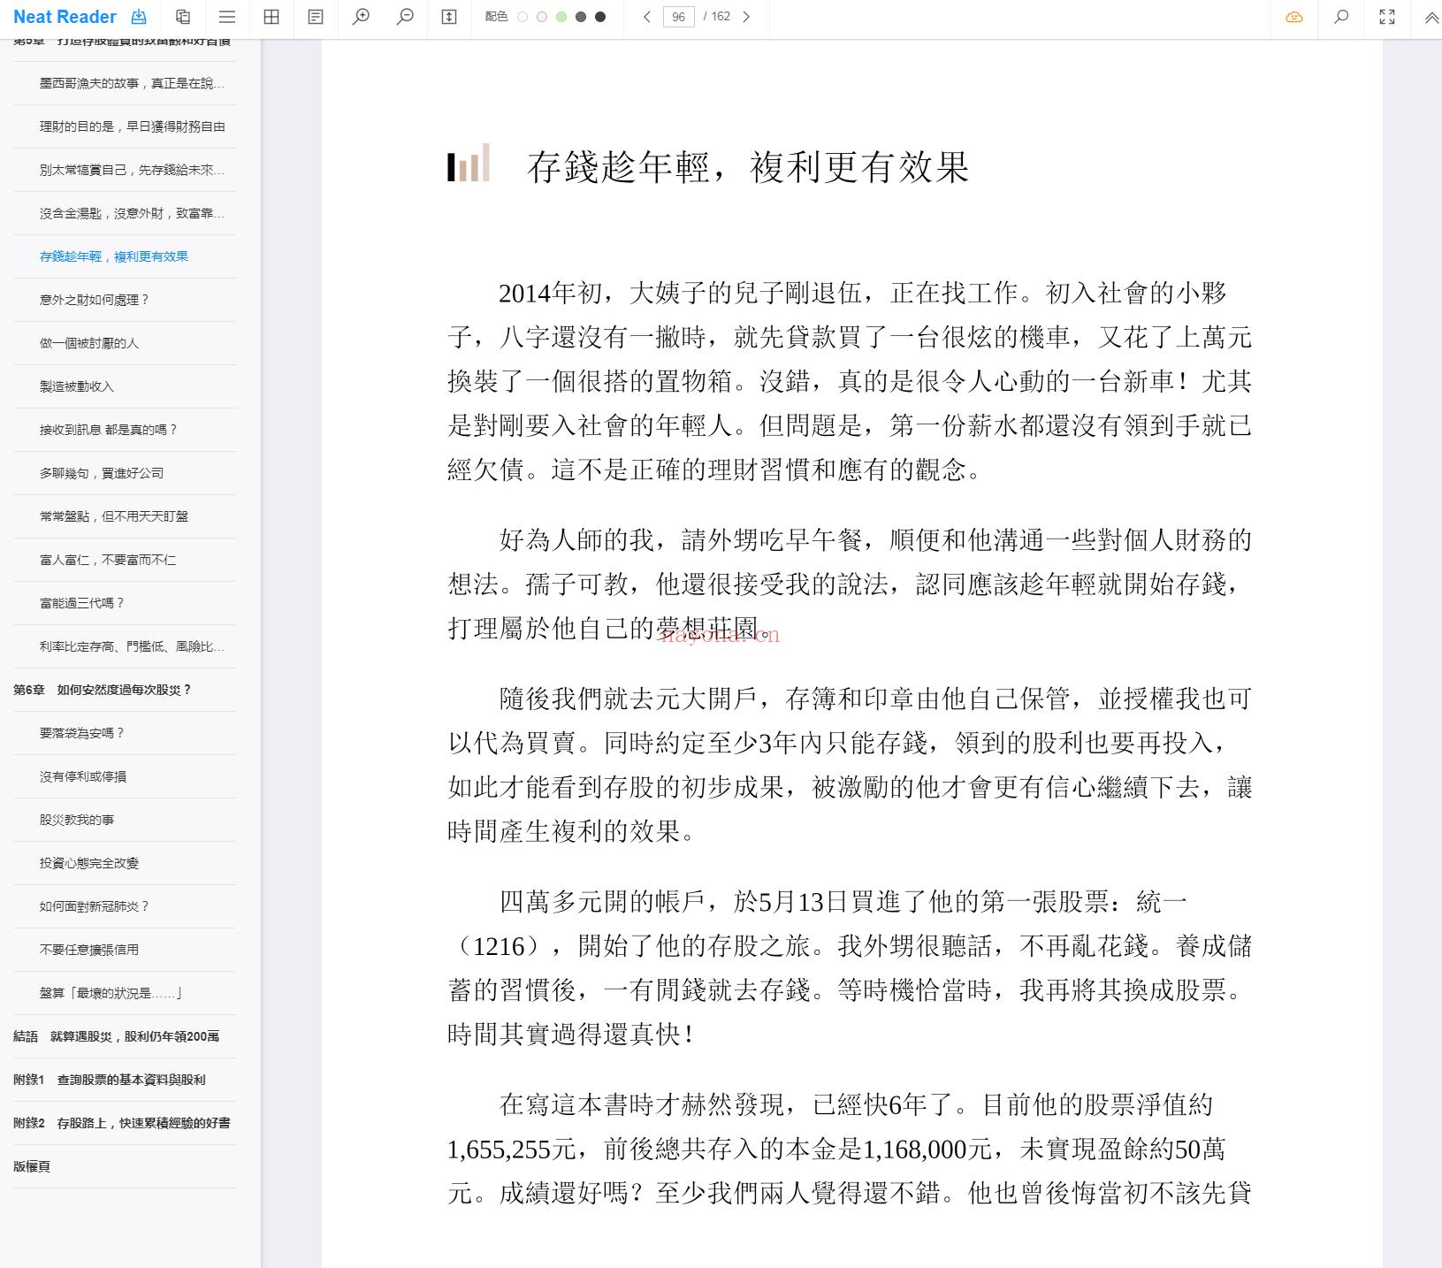Image resolution: width=1442 pixels, height=1268 pixels.
Task: Click the grid layout icon
Action: point(271,17)
